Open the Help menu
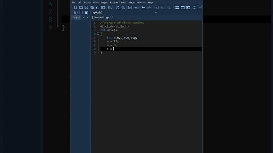Screen dimensions: 273x153 coord(151,3)
